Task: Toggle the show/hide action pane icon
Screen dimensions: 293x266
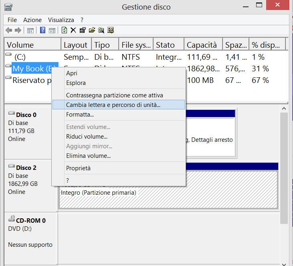Action: click(x=52, y=30)
